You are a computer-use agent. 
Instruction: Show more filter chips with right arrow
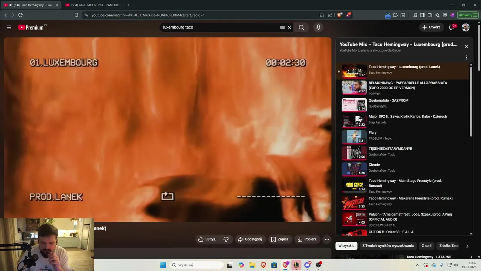click(467, 246)
